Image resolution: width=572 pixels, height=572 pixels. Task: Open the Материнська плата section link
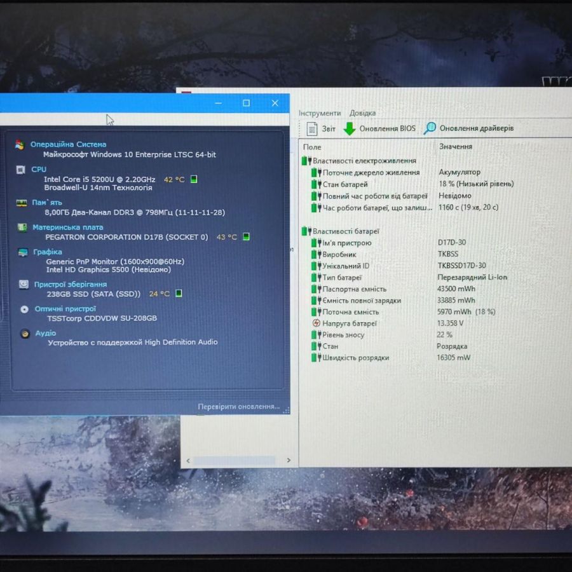tap(68, 228)
